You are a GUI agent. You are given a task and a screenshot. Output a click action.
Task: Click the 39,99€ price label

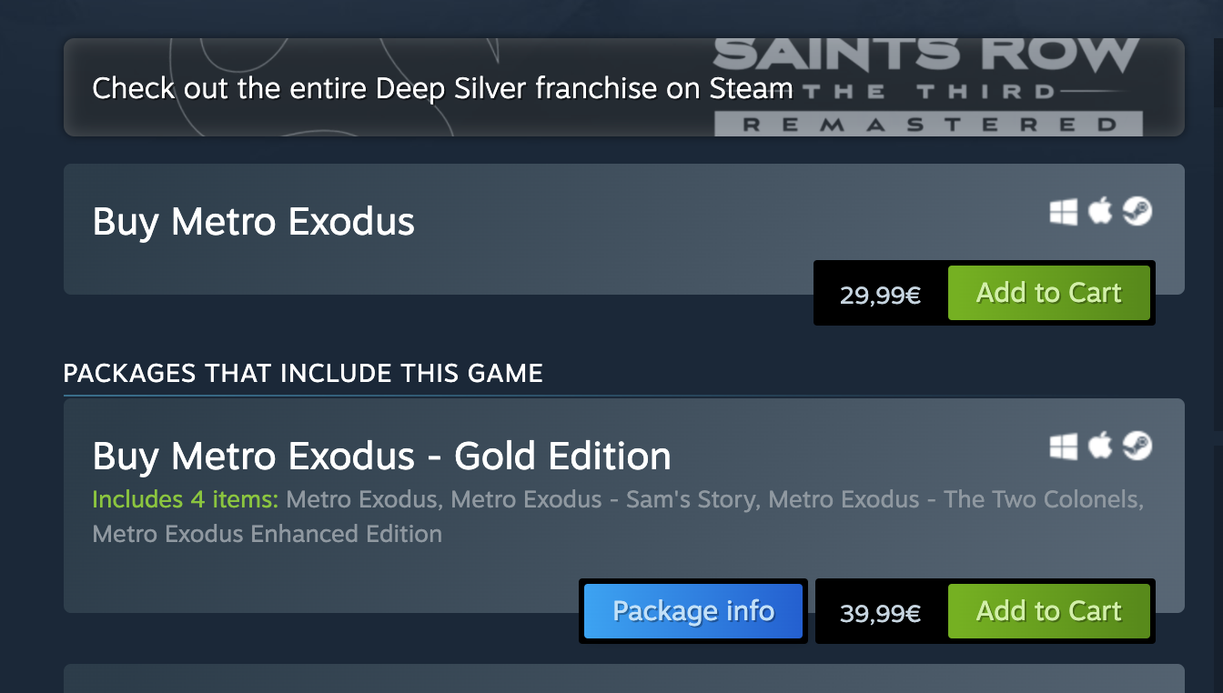(880, 613)
